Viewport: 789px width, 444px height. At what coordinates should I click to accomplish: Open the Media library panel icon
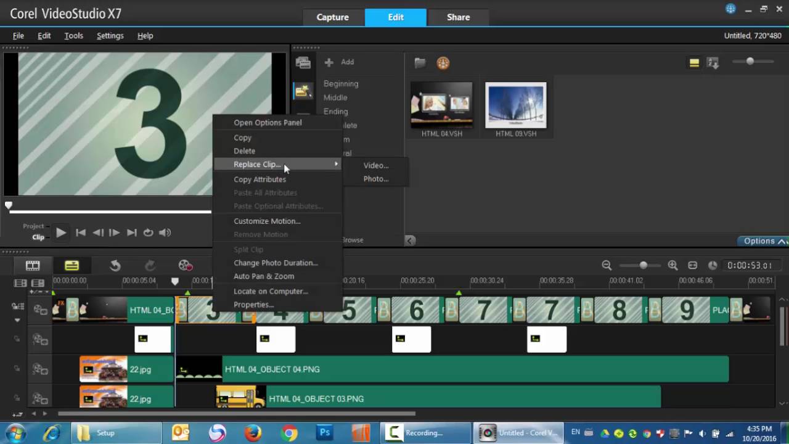pyautogui.click(x=303, y=62)
